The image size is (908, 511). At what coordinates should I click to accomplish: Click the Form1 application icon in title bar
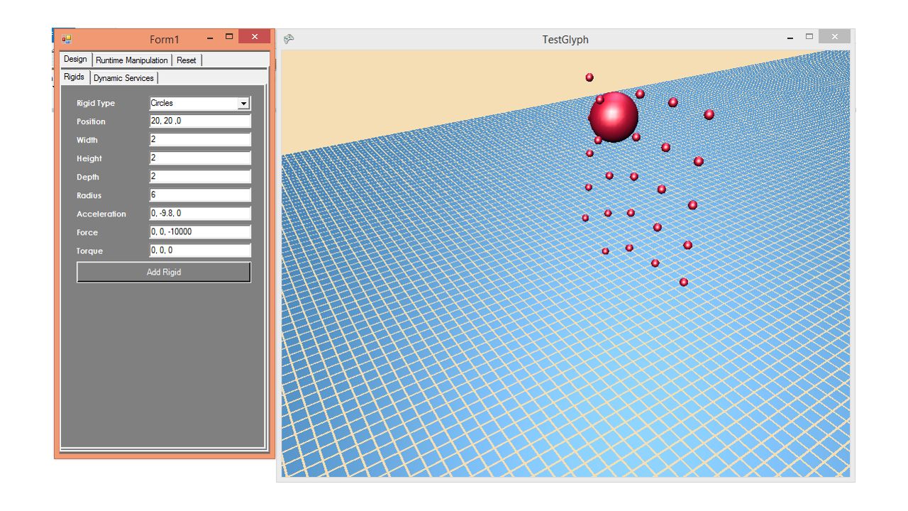pos(65,38)
